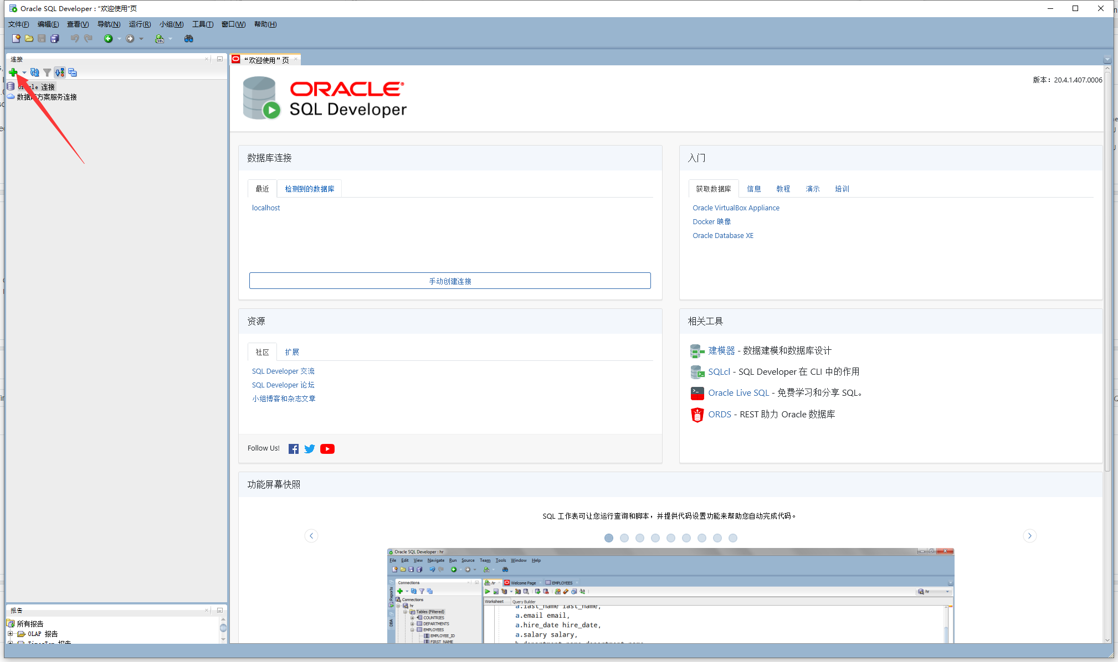Open a new SQL worksheet from the toolbar

pyautogui.click(x=160, y=39)
